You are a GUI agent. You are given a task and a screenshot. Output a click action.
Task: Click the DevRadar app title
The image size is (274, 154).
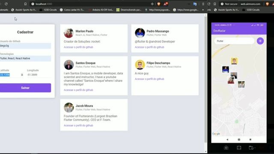(220, 31)
